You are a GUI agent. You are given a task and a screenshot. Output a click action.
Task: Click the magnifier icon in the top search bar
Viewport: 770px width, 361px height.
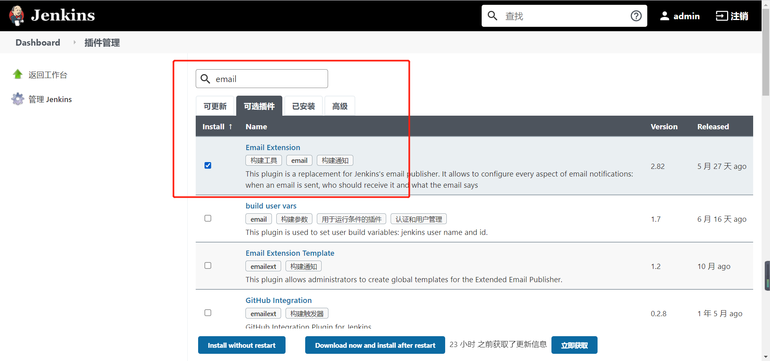tap(493, 16)
